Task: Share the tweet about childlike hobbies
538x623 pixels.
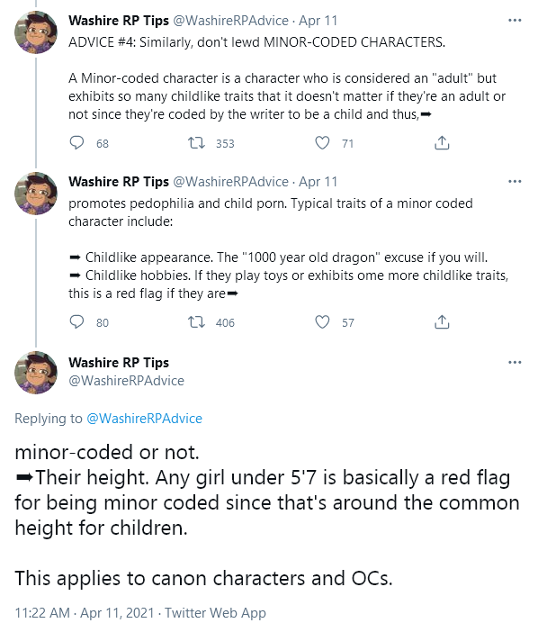Action: click(442, 321)
